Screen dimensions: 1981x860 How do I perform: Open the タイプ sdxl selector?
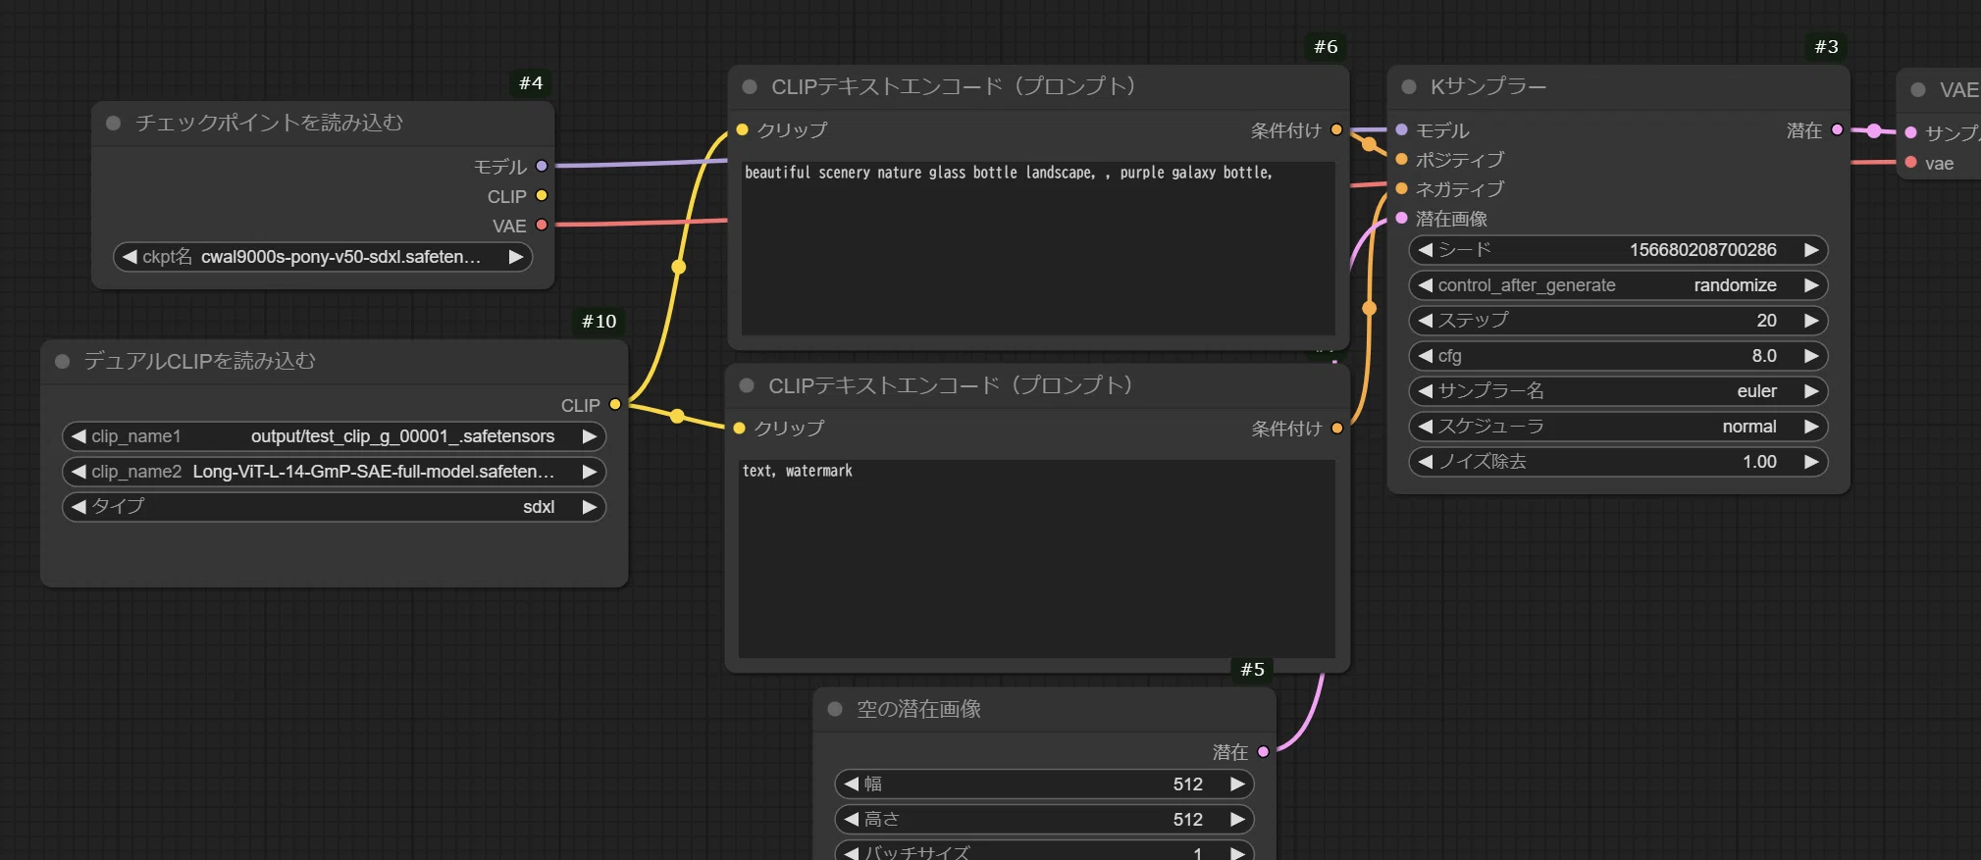334,507
